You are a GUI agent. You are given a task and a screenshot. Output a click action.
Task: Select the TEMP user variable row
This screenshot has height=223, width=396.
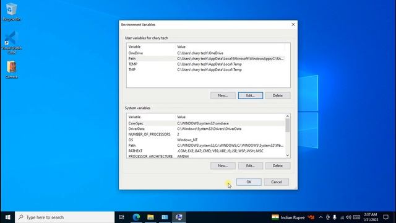pos(206,64)
